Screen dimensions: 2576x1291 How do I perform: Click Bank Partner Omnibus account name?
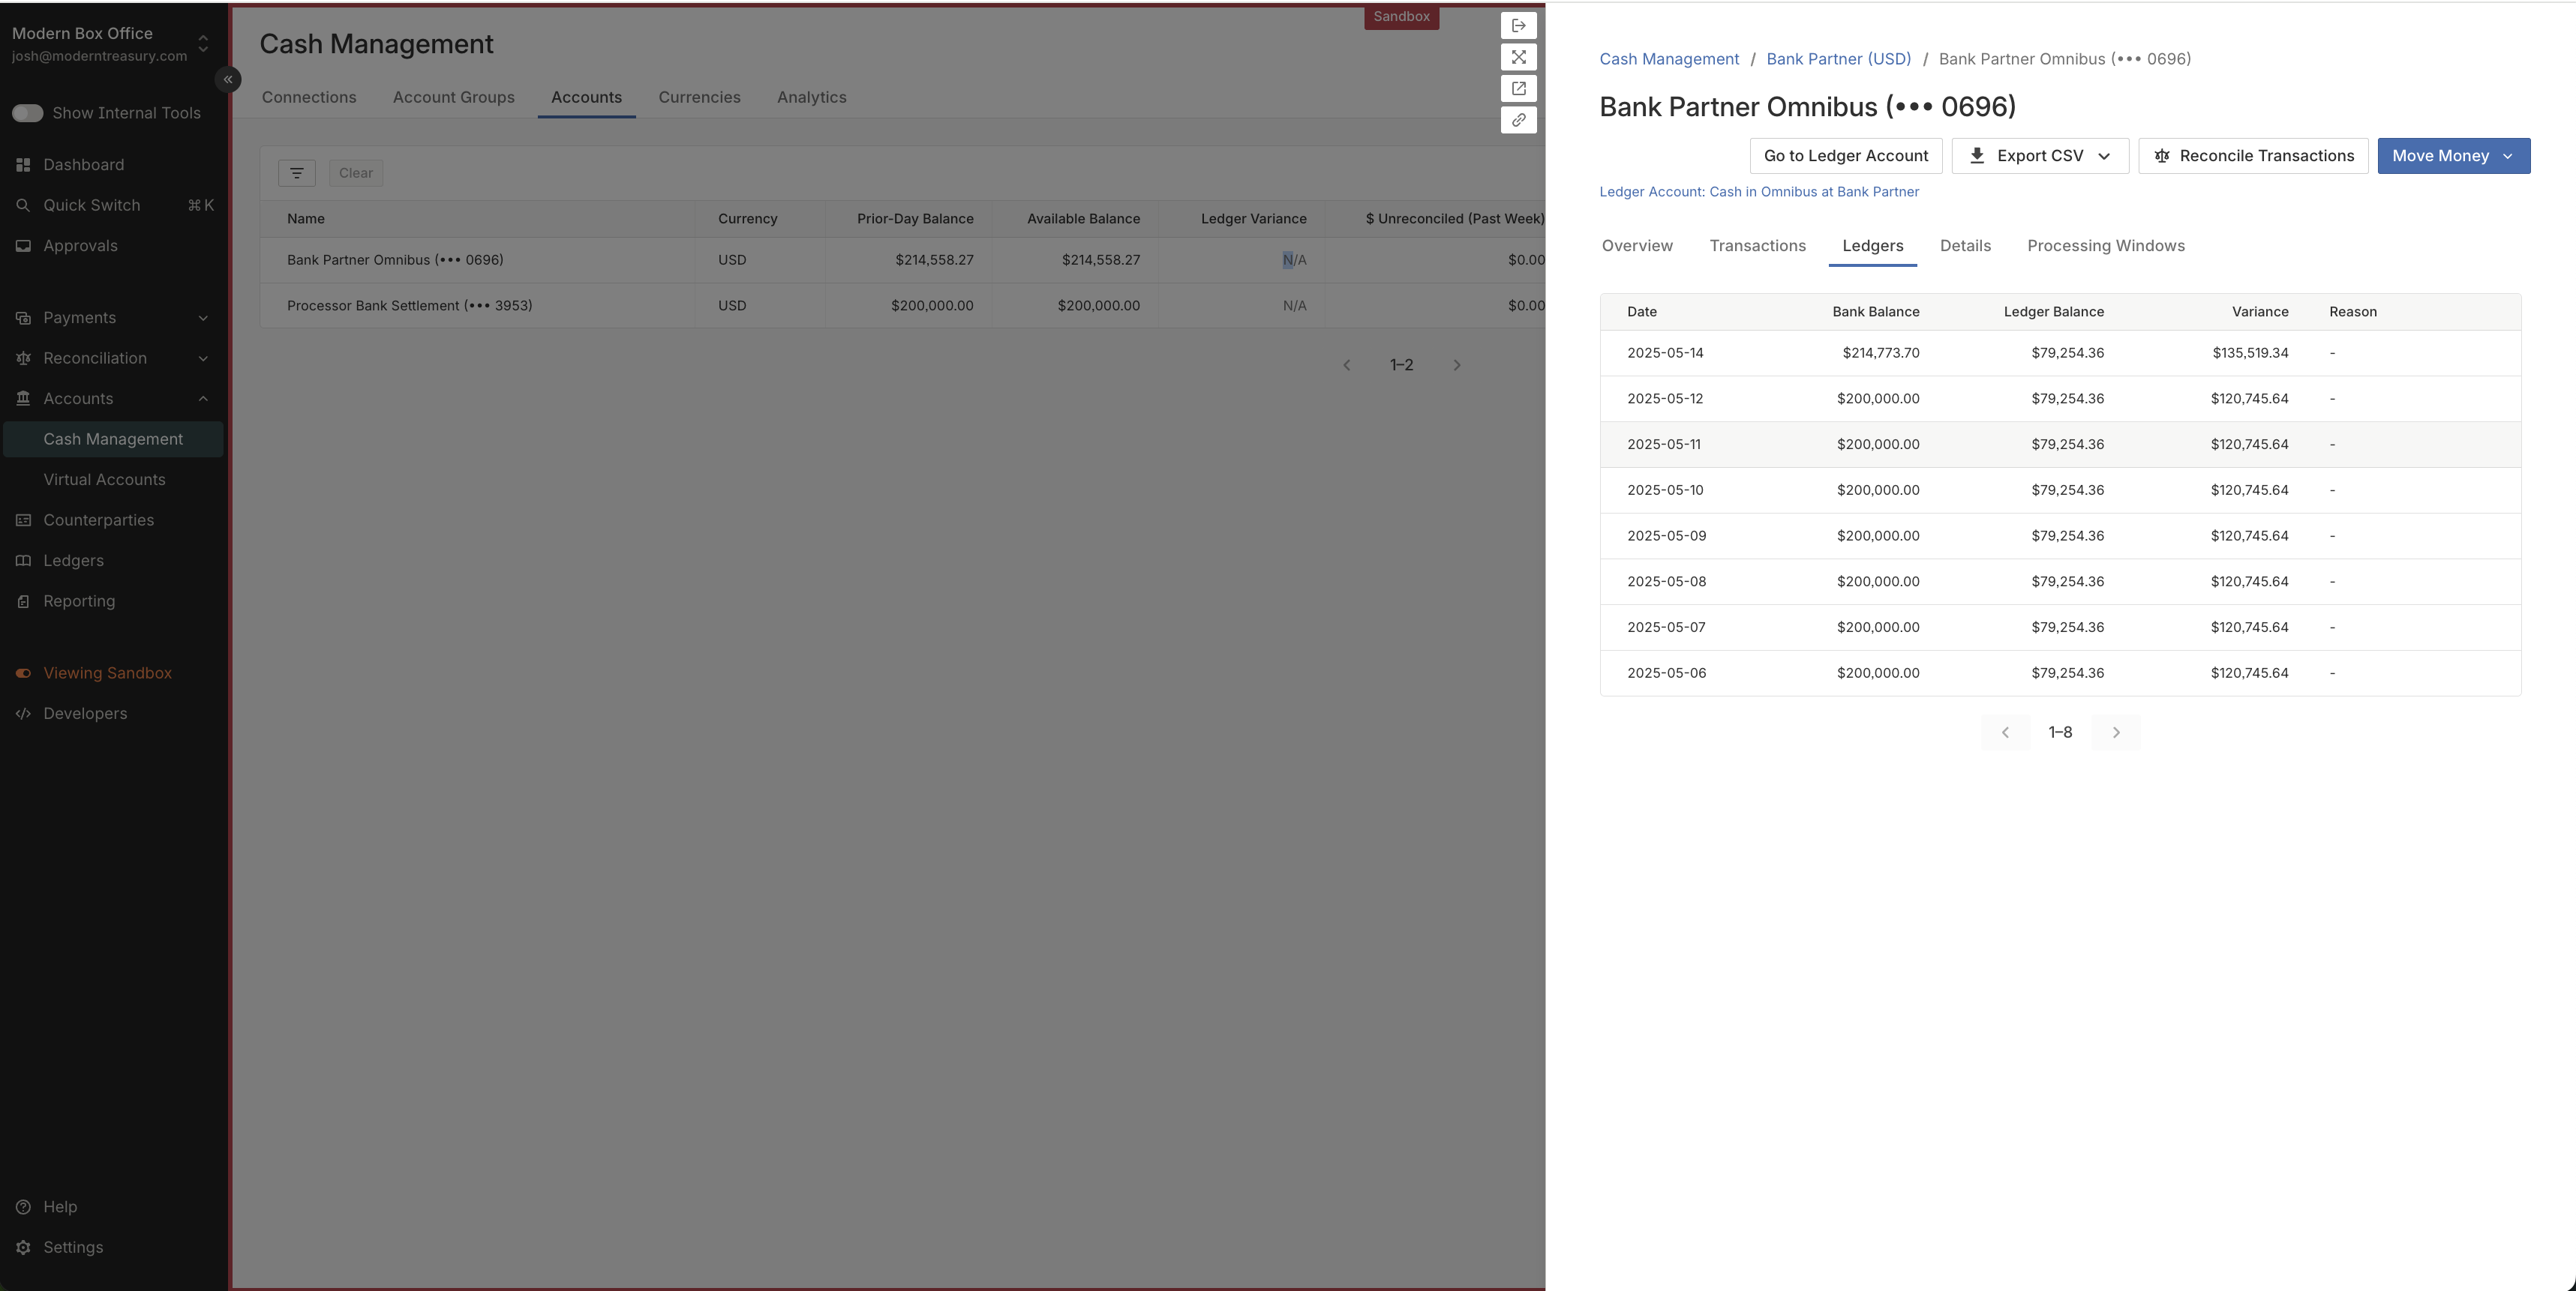point(395,260)
